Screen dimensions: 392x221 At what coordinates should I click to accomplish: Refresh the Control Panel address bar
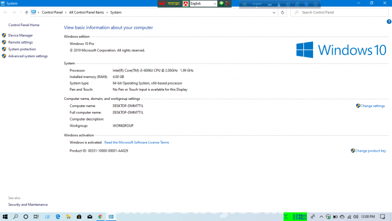point(283,12)
